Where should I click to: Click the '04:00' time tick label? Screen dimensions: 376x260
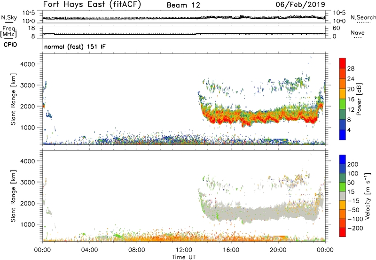(89, 250)
